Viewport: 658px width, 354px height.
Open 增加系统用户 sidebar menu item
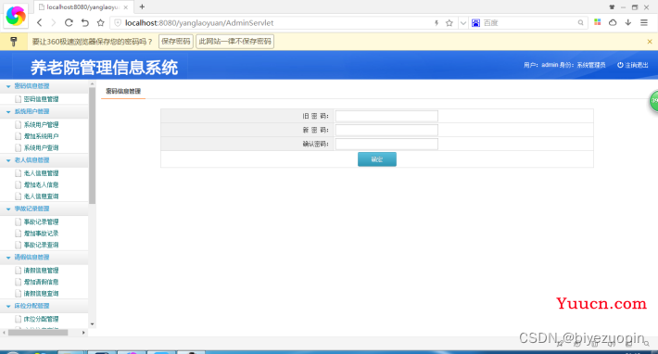pos(41,136)
